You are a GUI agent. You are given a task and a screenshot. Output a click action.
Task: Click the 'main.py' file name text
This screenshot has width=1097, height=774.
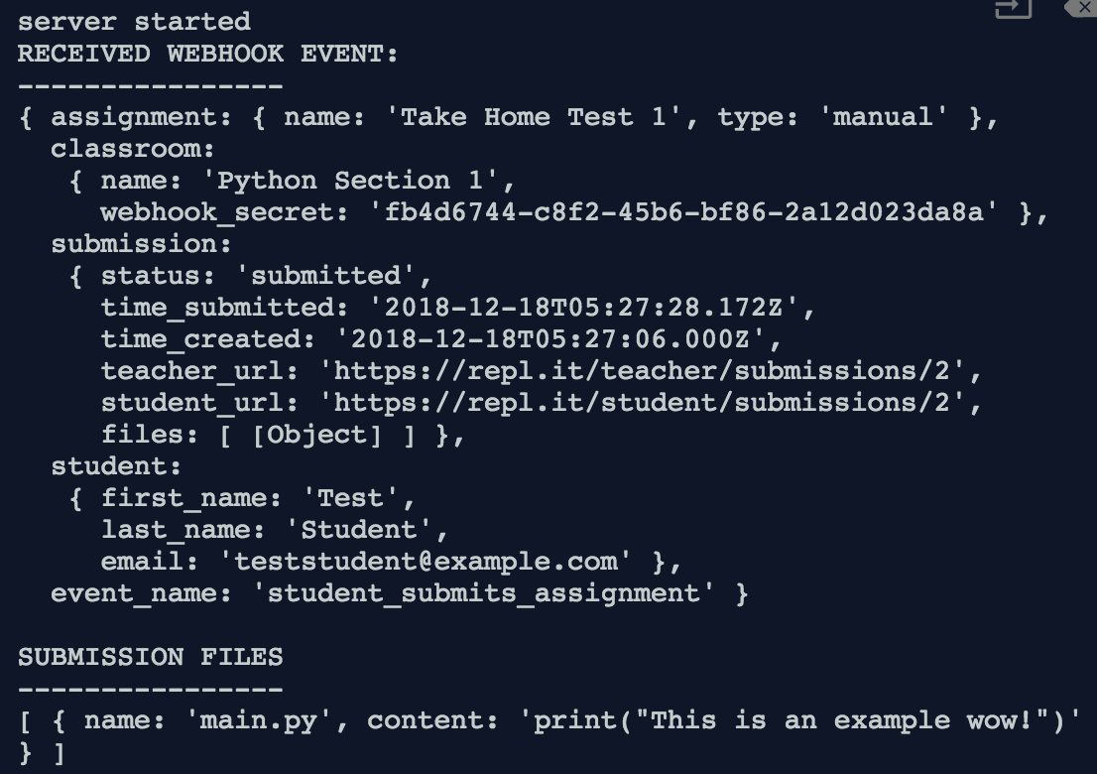(x=259, y=720)
